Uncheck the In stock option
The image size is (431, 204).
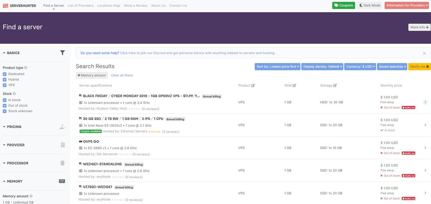[5, 100]
